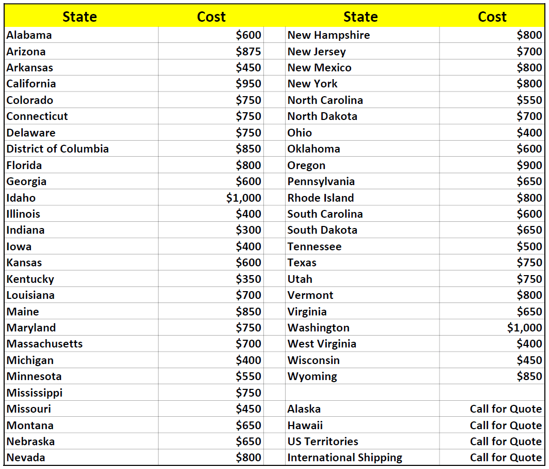The width and height of the screenshot is (549, 469).
Task: Click the second Cost column header
Action: click(x=492, y=17)
